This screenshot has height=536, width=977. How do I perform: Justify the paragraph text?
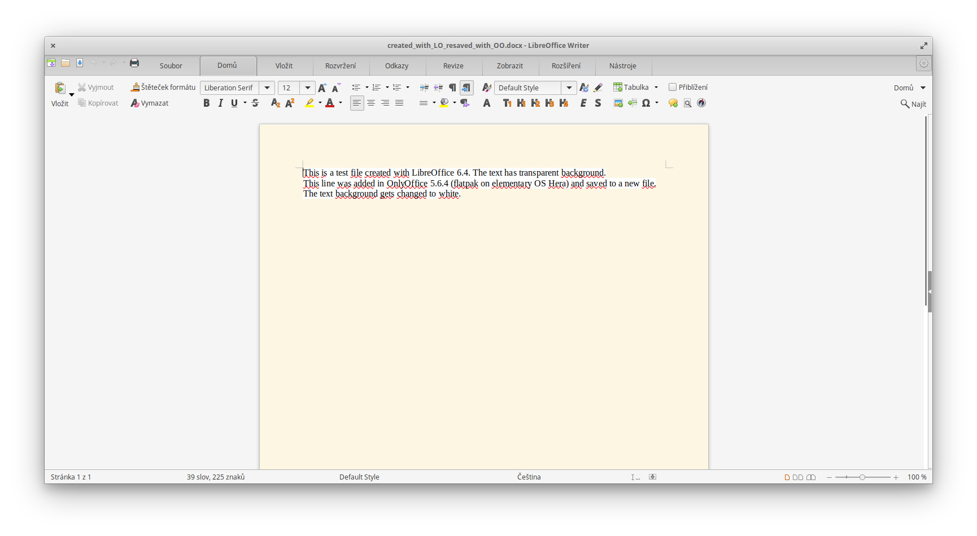[x=399, y=103]
